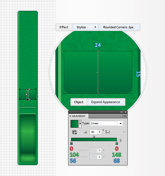Select the GRADIENT panel tab
This screenshot has width=165, height=176.
coord(78,116)
